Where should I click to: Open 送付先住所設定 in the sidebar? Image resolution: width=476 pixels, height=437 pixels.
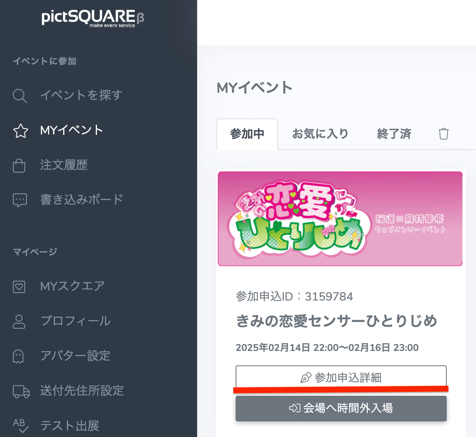[82, 391]
